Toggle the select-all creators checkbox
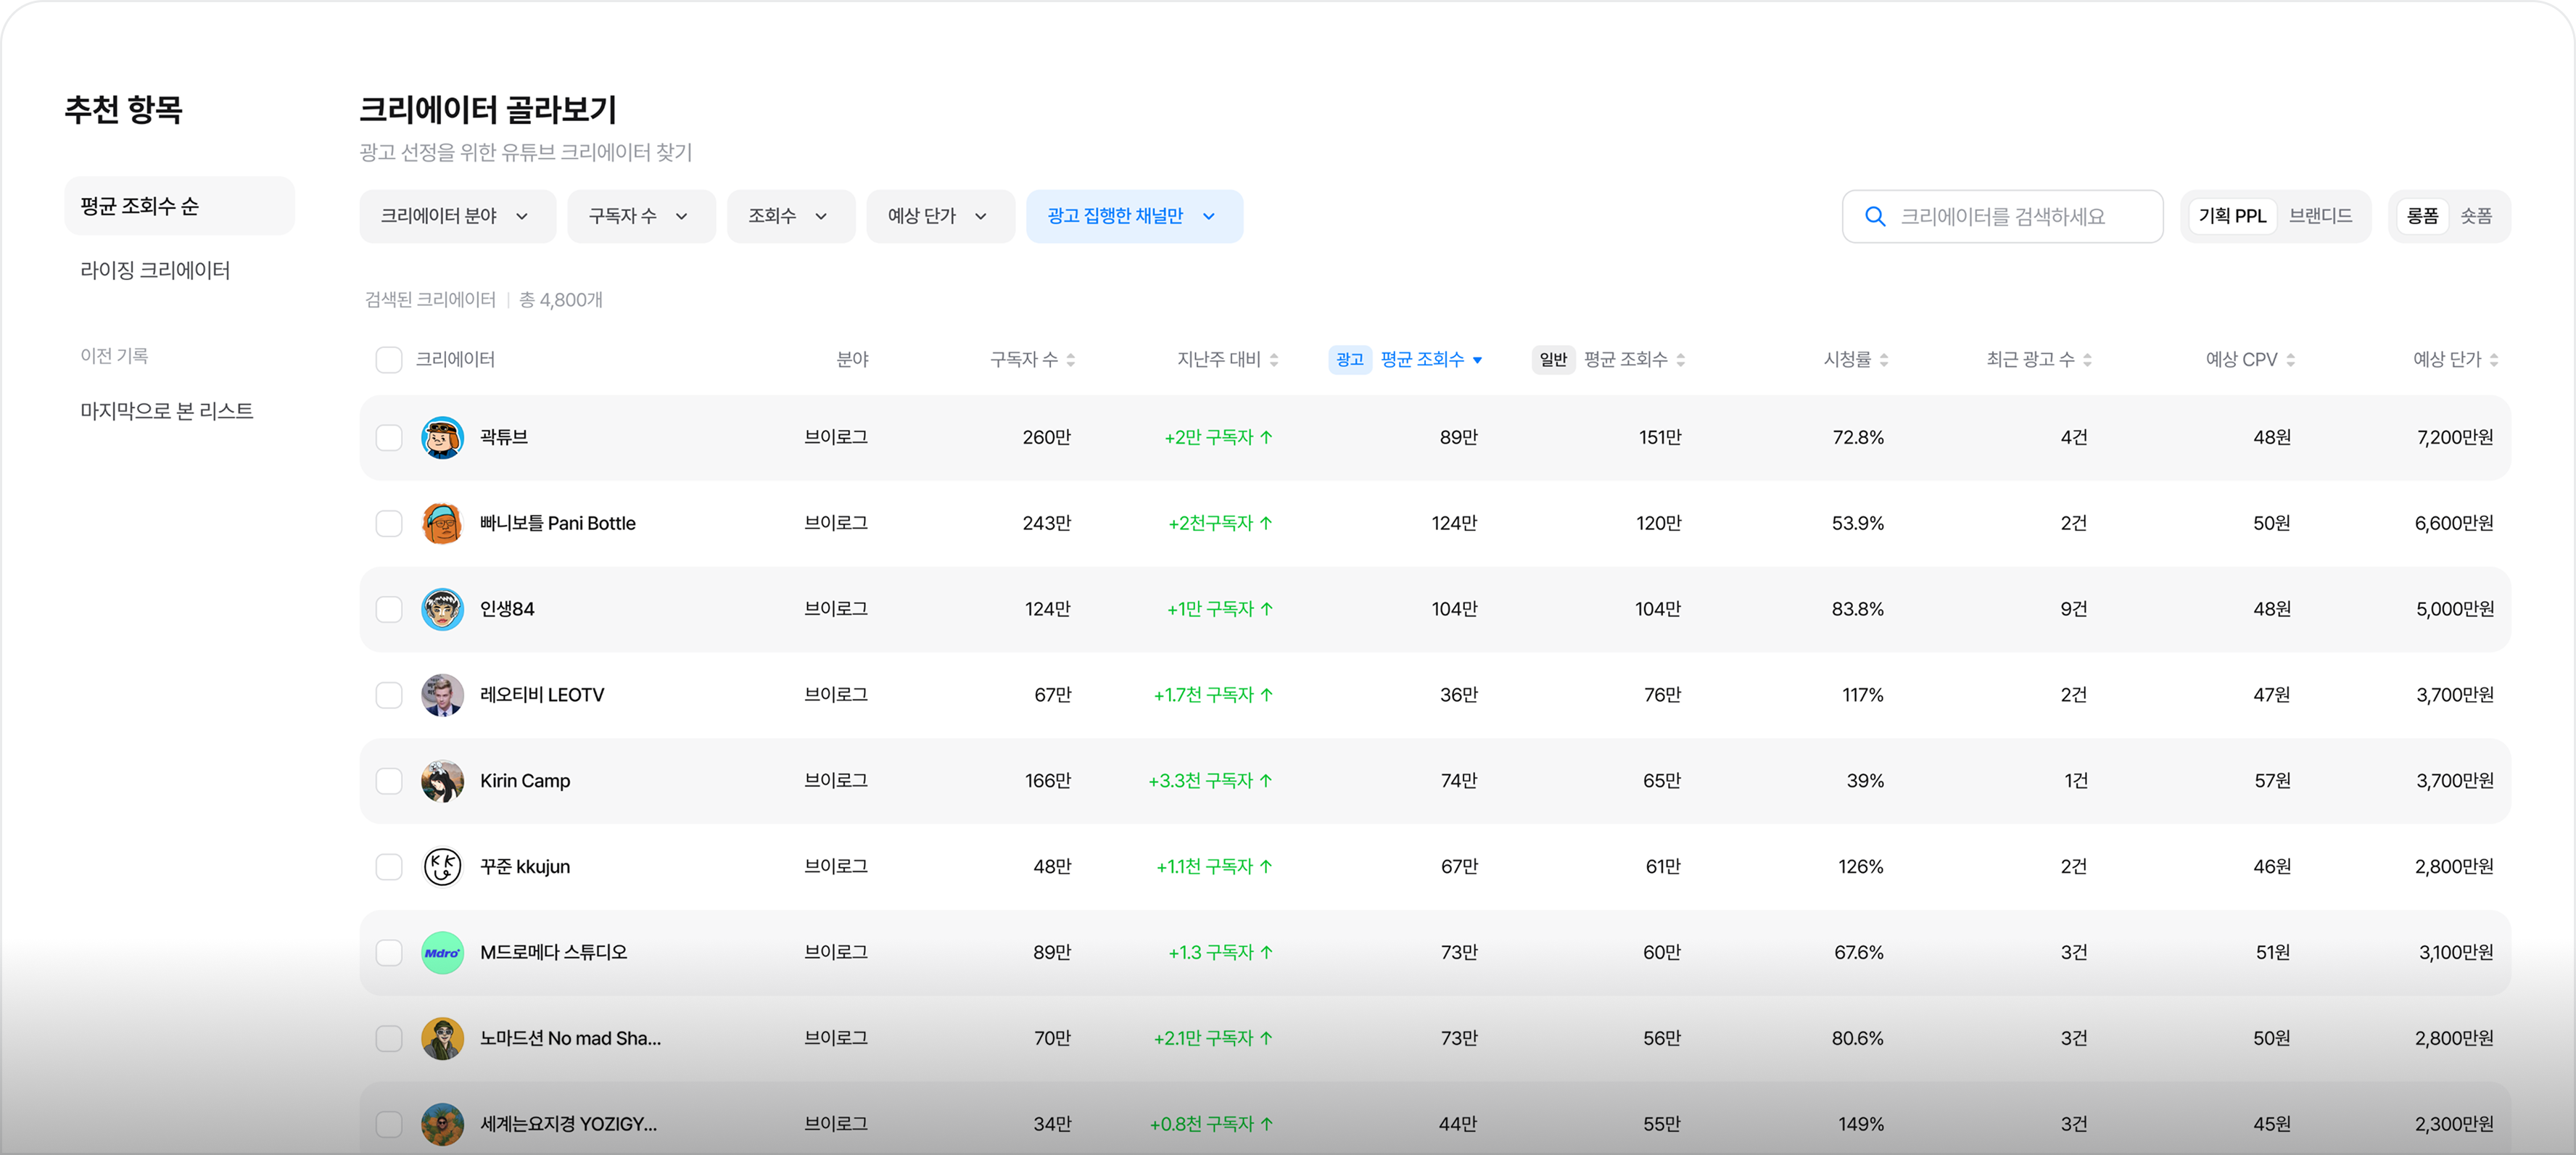 pos(389,360)
